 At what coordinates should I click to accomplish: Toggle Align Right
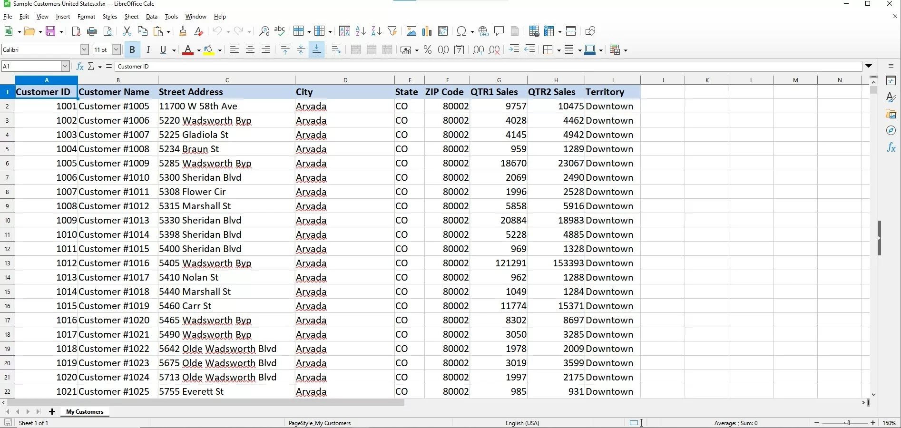(266, 50)
